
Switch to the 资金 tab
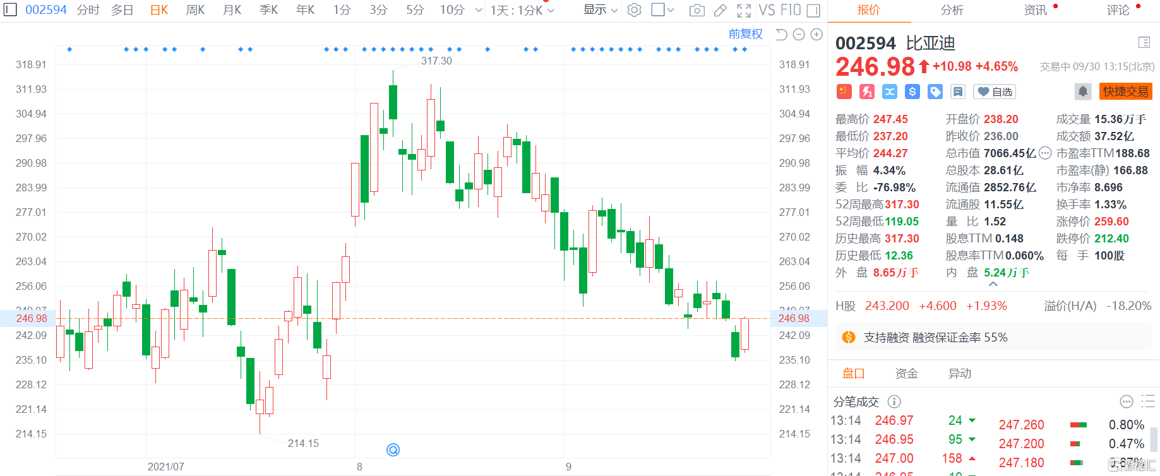click(x=906, y=374)
